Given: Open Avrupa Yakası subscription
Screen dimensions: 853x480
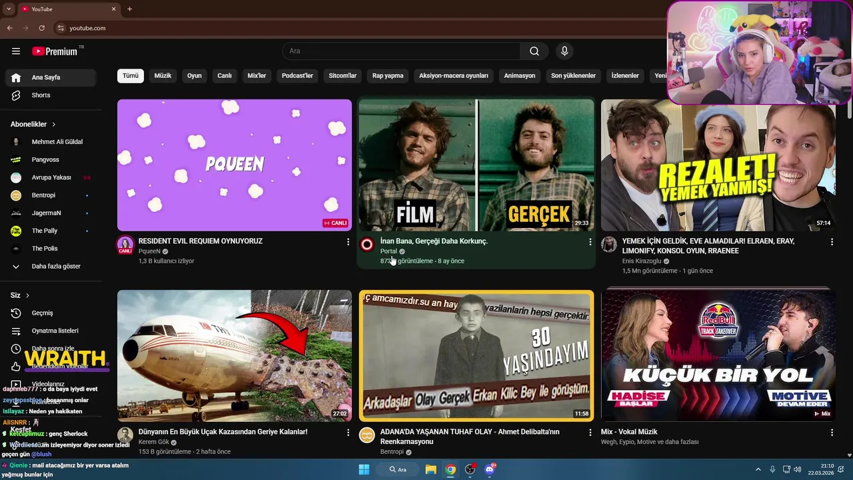Looking at the screenshot, I should pos(51,177).
